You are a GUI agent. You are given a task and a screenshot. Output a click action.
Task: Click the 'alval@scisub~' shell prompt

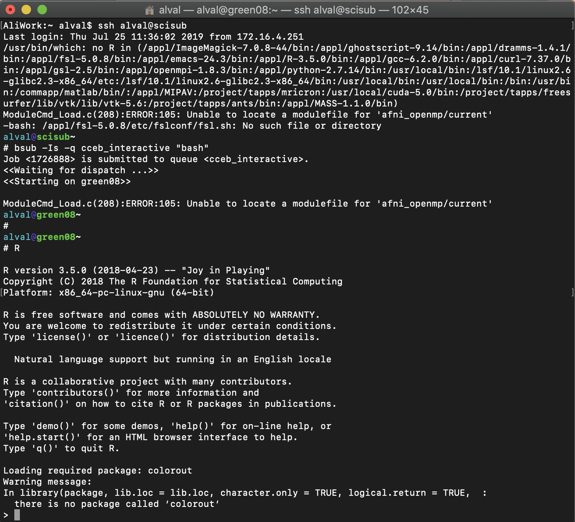click(39, 137)
